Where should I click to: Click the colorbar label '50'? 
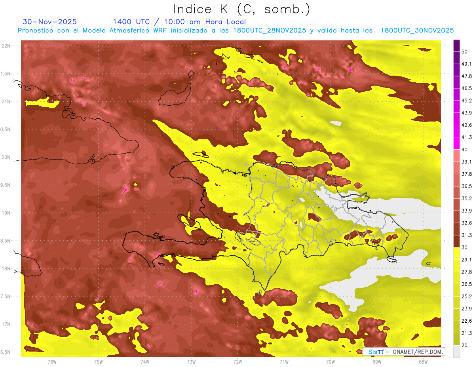coord(465,51)
